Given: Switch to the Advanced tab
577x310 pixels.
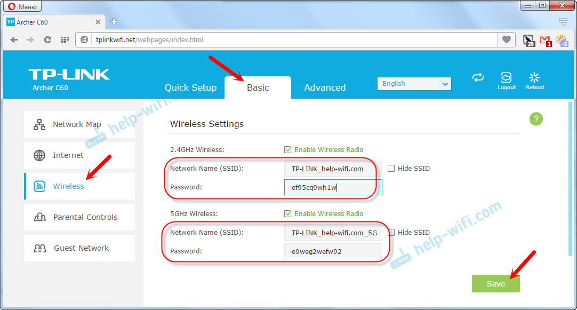Looking at the screenshot, I should click(x=325, y=88).
